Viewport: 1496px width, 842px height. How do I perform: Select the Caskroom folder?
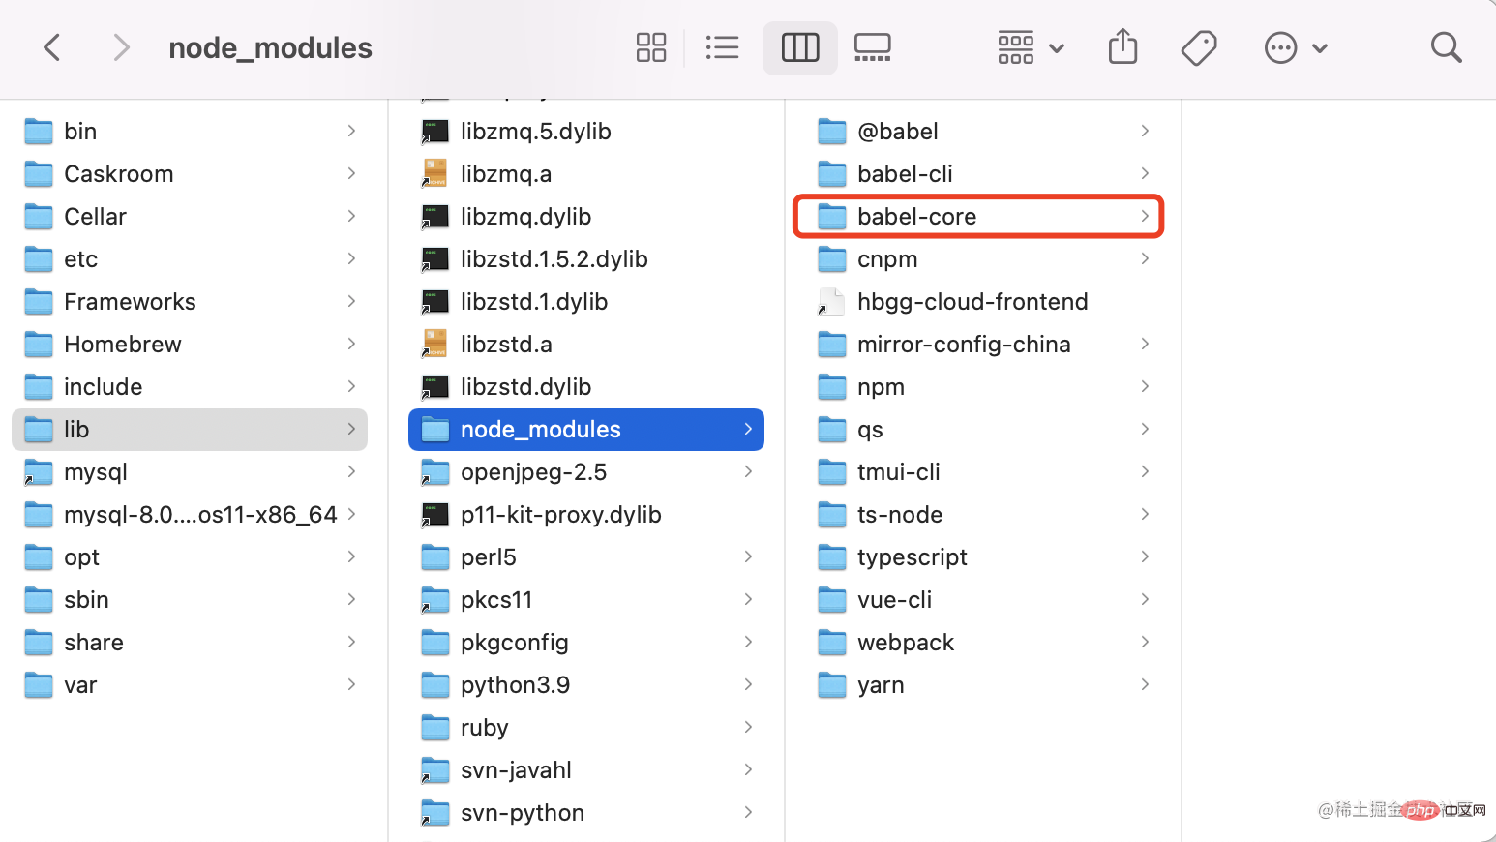coord(190,173)
